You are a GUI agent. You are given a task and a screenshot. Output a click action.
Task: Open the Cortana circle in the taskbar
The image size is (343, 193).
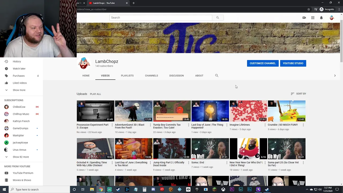pyautogui.click(x=74, y=190)
